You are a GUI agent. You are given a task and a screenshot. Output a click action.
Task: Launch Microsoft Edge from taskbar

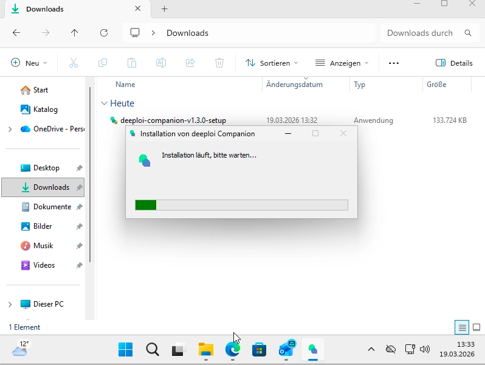click(233, 350)
